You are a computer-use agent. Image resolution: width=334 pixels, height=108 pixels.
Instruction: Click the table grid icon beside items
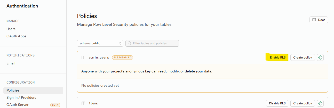83,103
